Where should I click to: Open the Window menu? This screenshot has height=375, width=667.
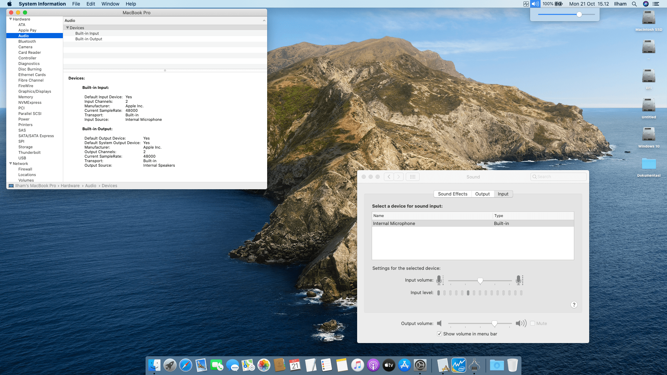(110, 4)
